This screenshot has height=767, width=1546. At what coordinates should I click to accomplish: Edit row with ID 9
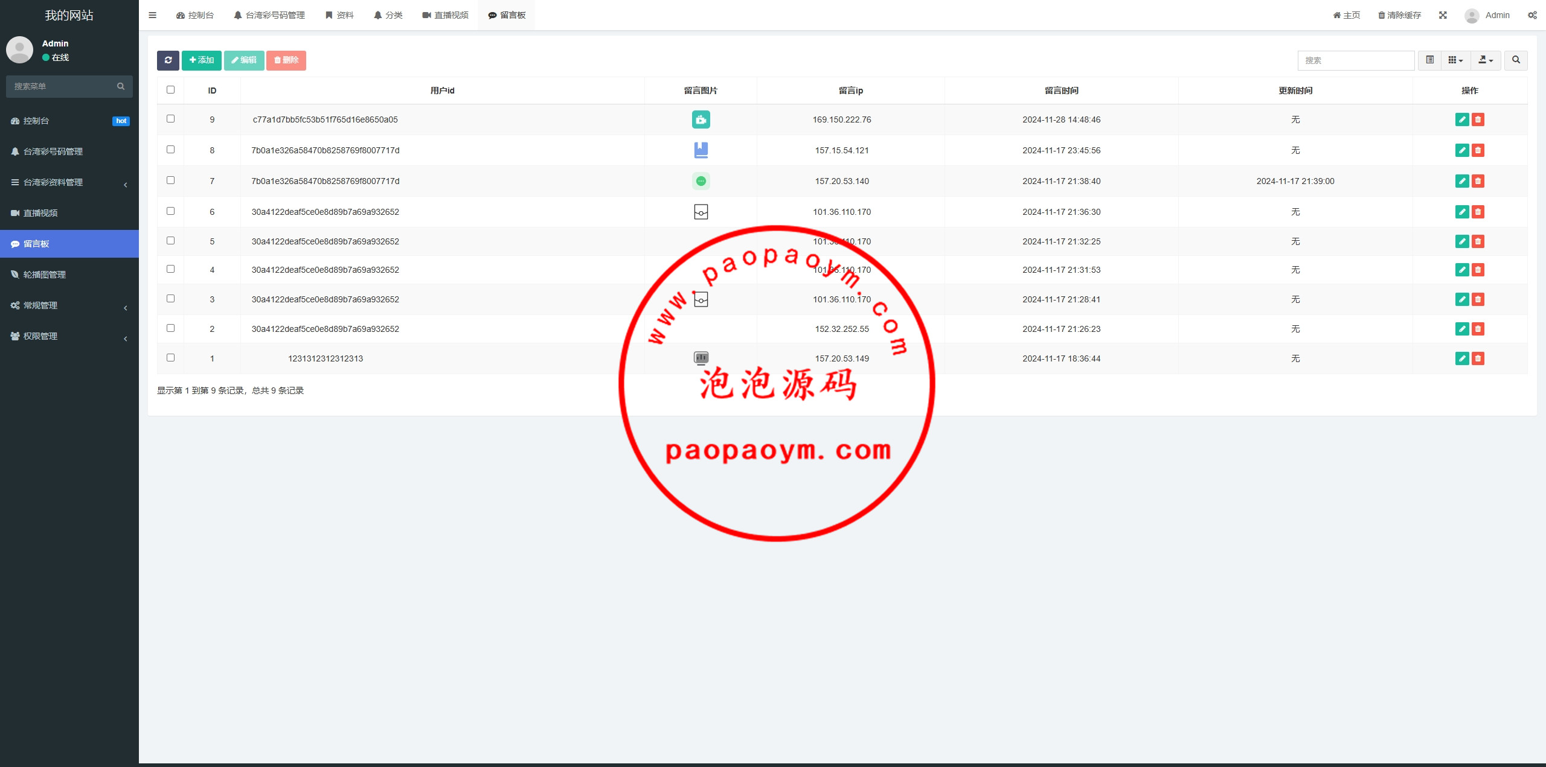1462,119
